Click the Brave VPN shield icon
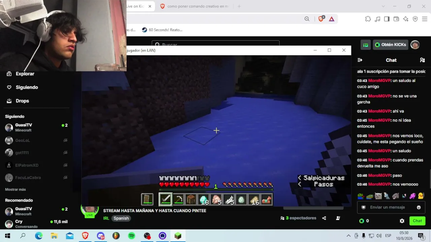The height and width of the screenshot is (242, 431). click(415, 19)
